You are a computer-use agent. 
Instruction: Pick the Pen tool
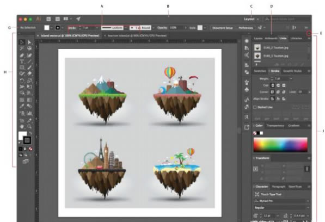[22, 55]
